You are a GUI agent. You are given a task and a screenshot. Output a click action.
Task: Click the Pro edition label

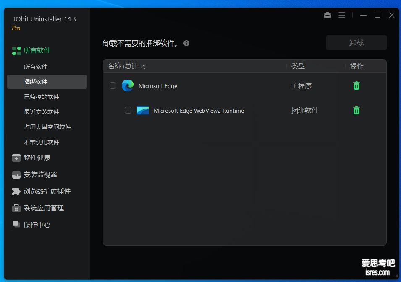coord(16,28)
